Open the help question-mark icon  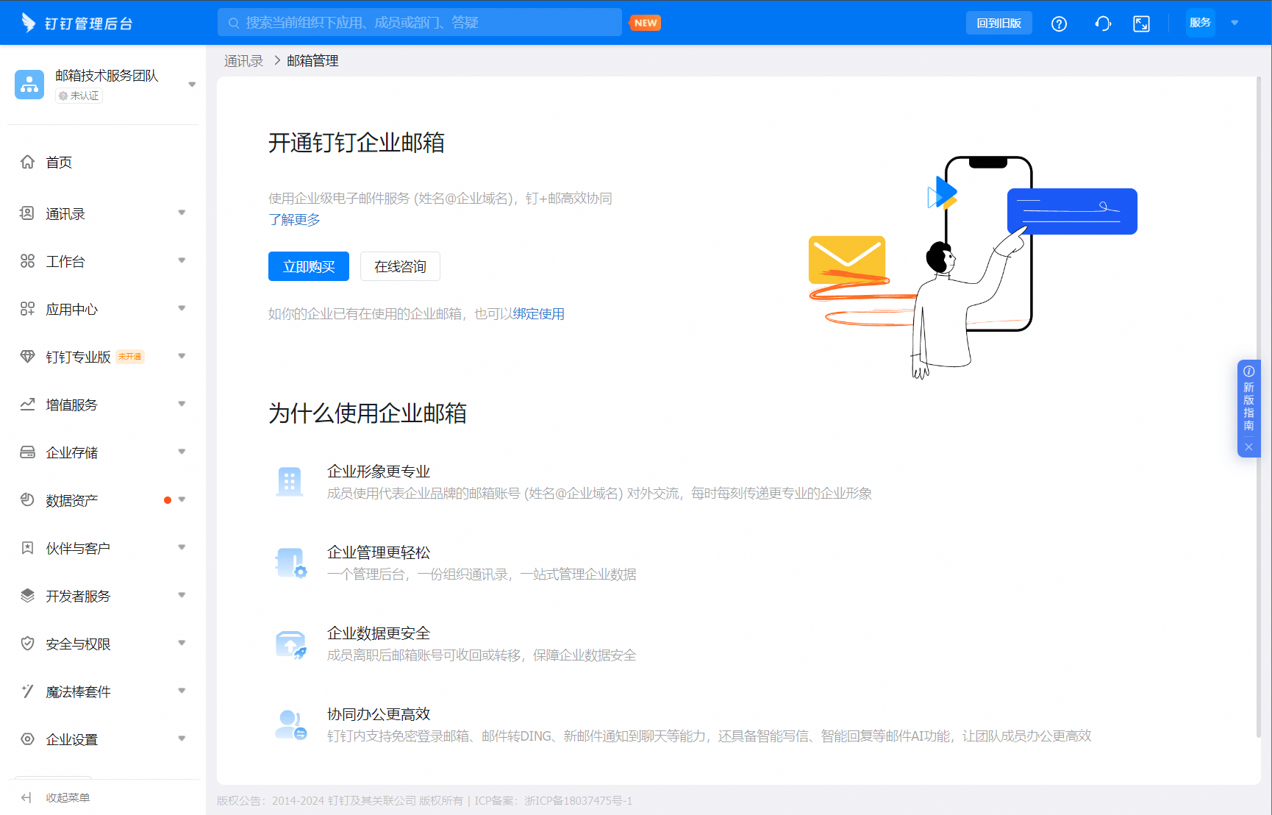coord(1059,24)
